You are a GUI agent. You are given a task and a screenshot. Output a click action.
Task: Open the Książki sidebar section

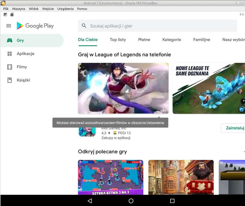[x=32, y=80]
